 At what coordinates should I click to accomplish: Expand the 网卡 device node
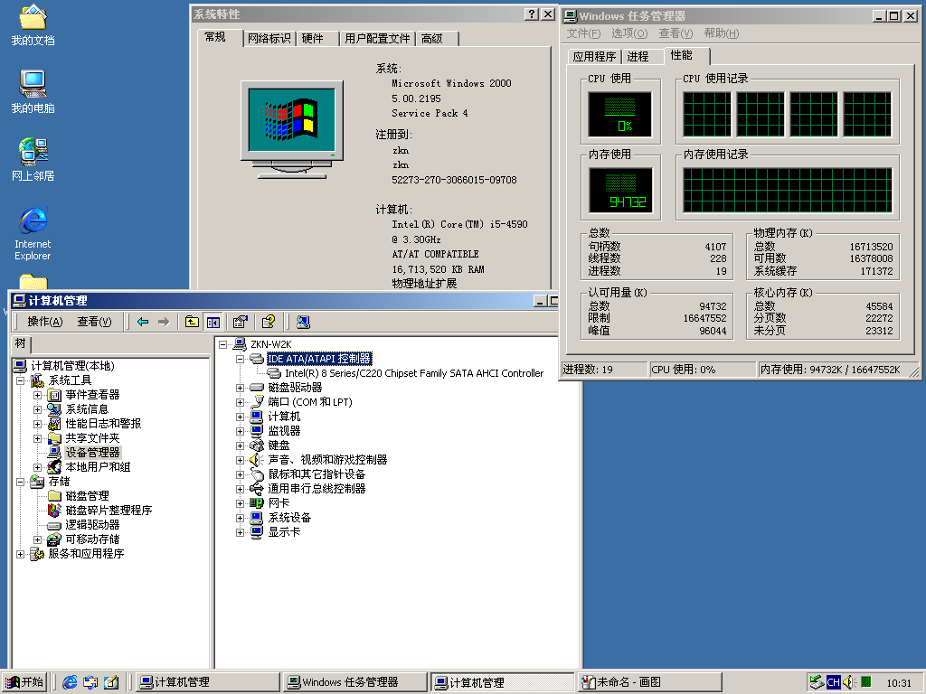coord(240,503)
